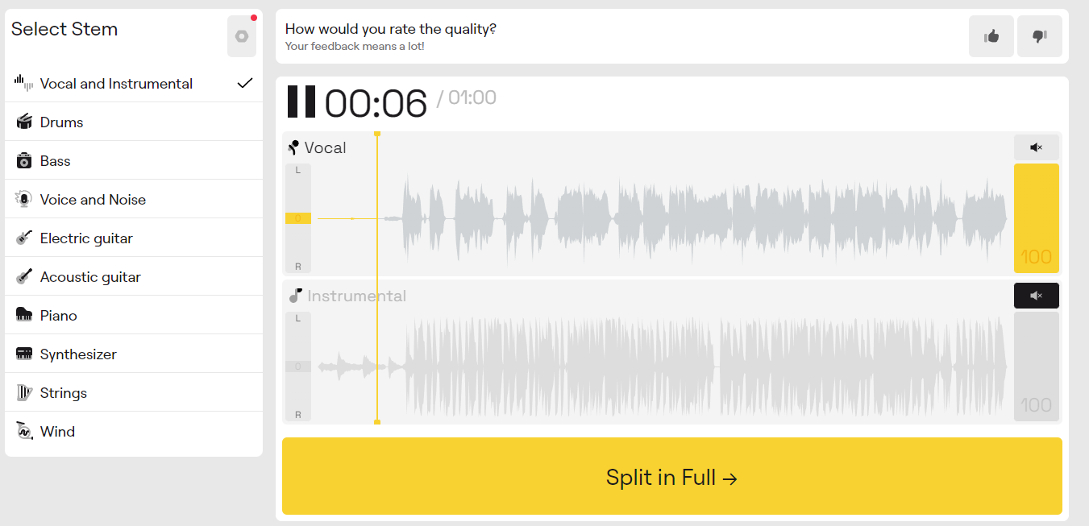The width and height of the screenshot is (1089, 526).
Task: Open settings hexagon icon in Select Stem
Action: point(242,36)
